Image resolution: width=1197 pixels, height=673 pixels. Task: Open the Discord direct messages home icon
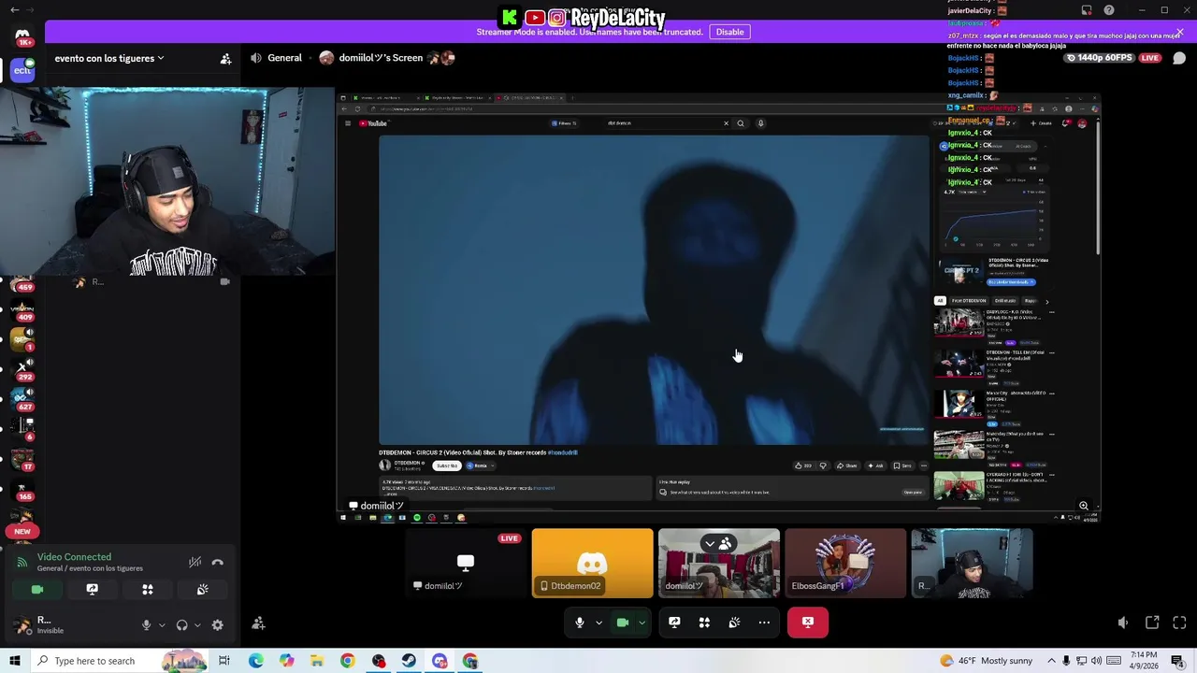coord(22,37)
